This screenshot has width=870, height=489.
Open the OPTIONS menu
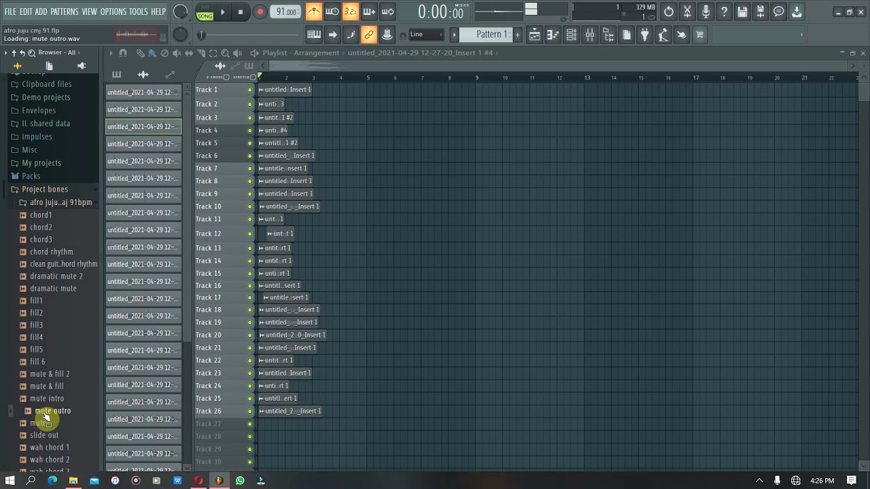[114, 12]
